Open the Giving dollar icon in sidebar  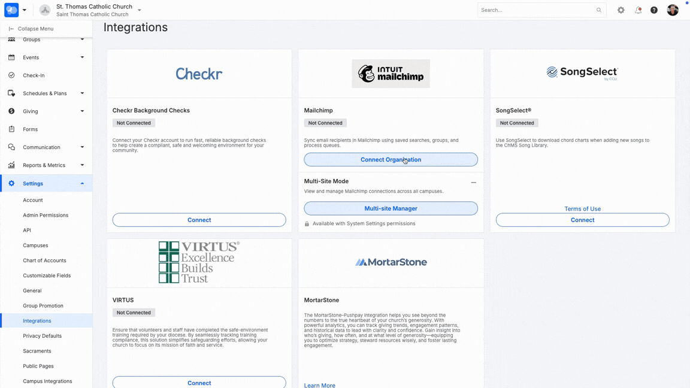point(13,111)
